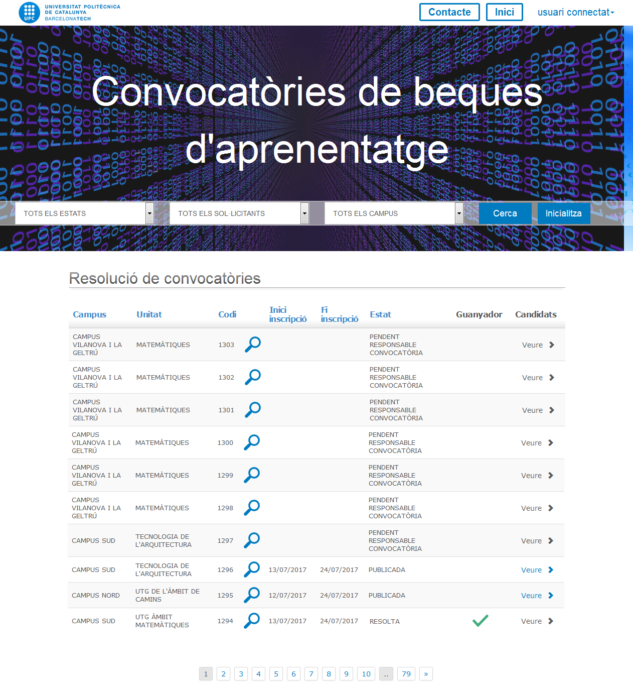Go to the Inici page

coord(504,13)
